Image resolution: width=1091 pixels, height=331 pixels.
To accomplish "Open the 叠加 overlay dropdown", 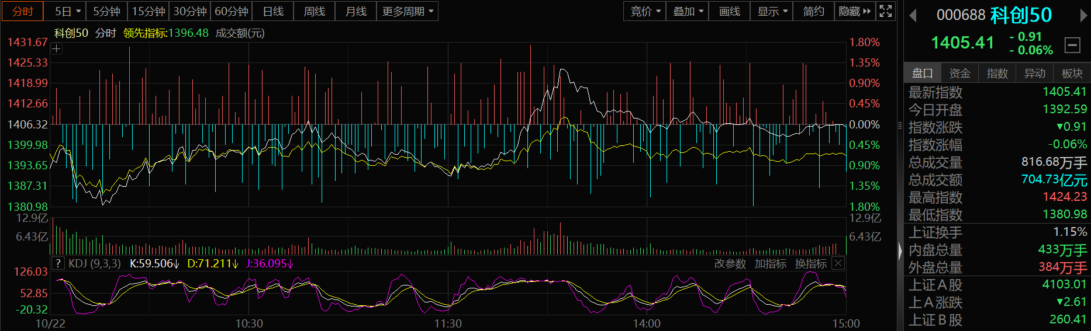I will tap(688, 11).
